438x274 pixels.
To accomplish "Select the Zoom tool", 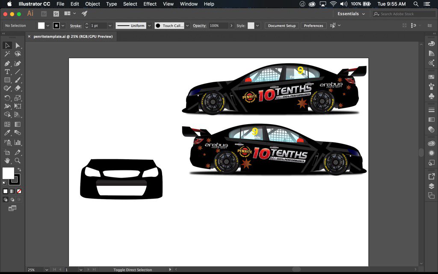I will pos(18,161).
